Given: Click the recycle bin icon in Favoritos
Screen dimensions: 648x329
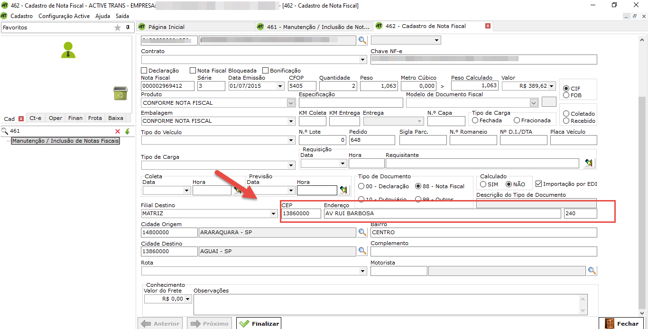Looking at the screenshot, I should point(120,93).
